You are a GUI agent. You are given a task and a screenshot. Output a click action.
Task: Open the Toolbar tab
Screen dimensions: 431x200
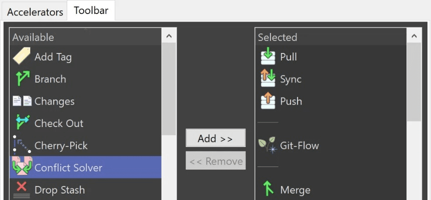(91, 10)
